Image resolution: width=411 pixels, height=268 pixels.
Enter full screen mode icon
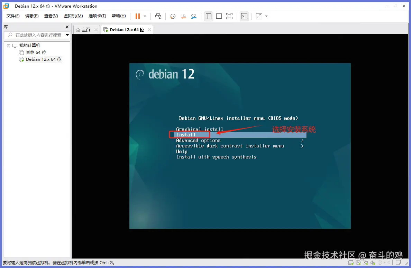[x=229, y=16]
